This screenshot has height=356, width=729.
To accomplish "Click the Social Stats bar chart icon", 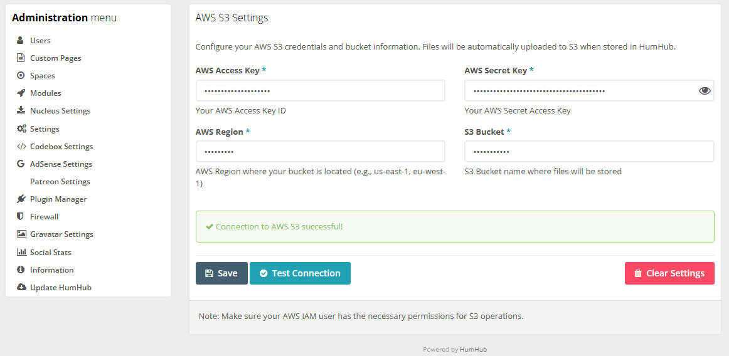I will click(21, 252).
